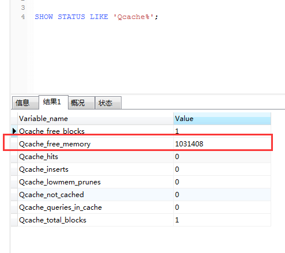The width and height of the screenshot is (285, 253).
Task: Select the Qcache_inserts cell
Action: pyautogui.click(x=96, y=169)
